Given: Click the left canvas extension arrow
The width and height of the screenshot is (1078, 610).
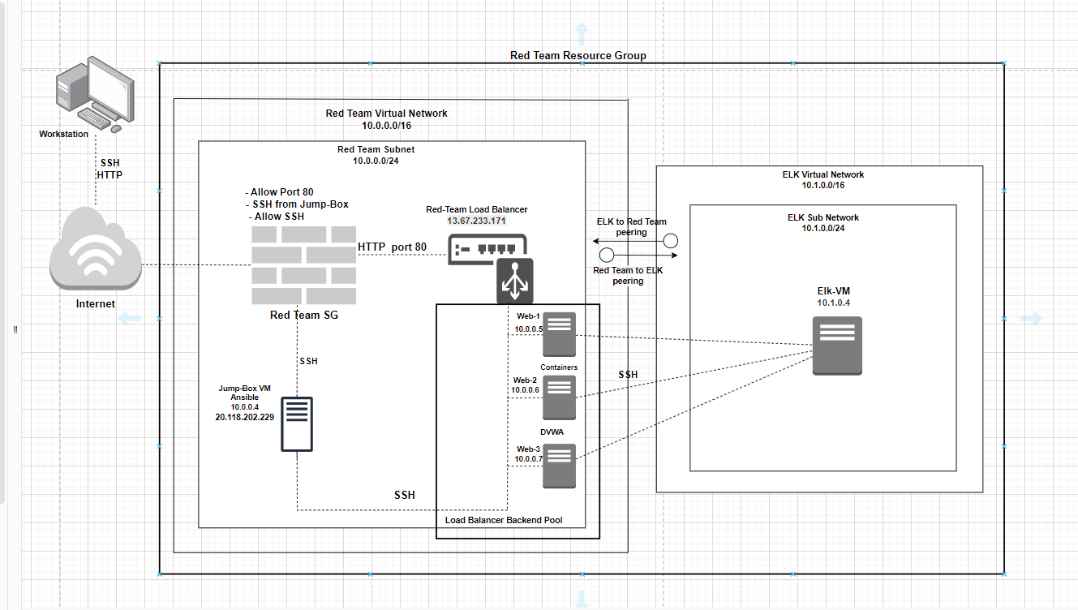Looking at the screenshot, I should pos(129,319).
